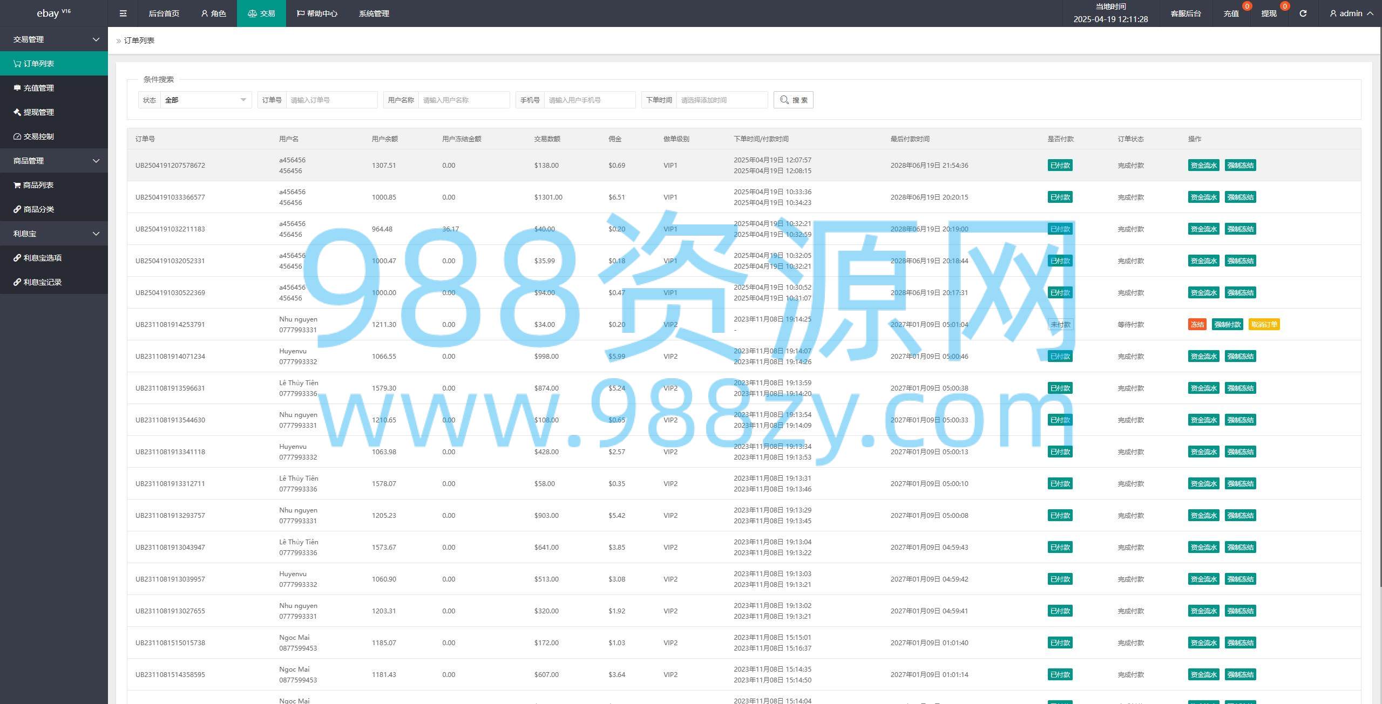Collapse the 商品管理 sidebar section
The image size is (1382, 704).
click(54, 161)
